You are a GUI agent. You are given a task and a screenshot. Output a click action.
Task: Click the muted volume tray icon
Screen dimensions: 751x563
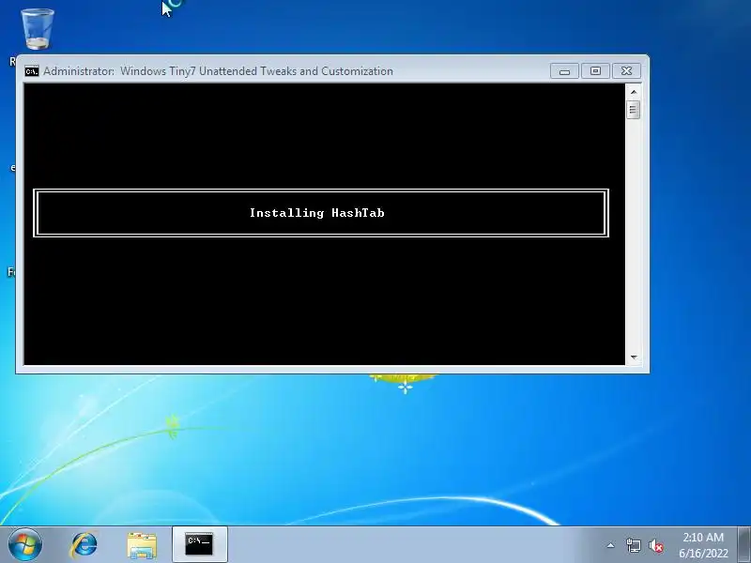[655, 546]
